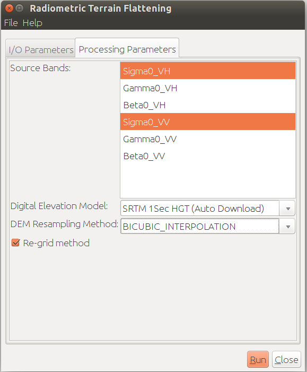Open the Digital Elevation Model dropdown arrow
307x372 pixels.
(288, 209)
